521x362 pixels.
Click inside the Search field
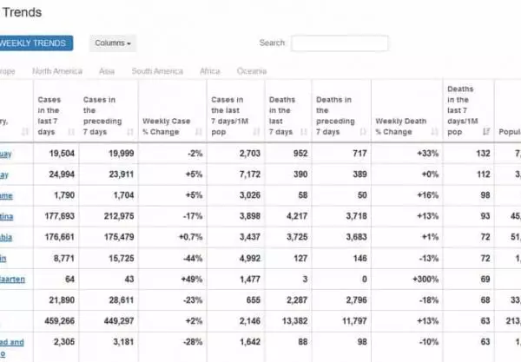(340, 43)
